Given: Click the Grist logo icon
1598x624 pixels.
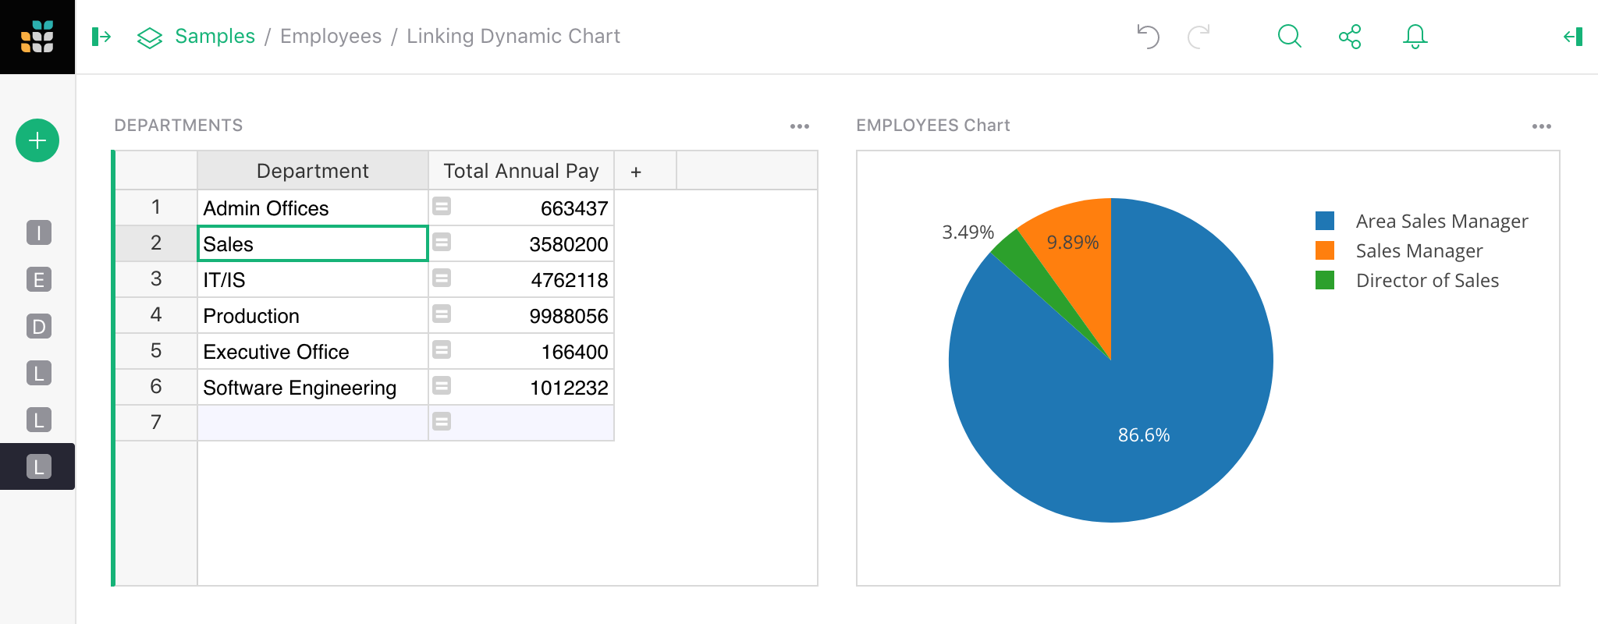Looking at the screenshot, I should tap(37, 37).
